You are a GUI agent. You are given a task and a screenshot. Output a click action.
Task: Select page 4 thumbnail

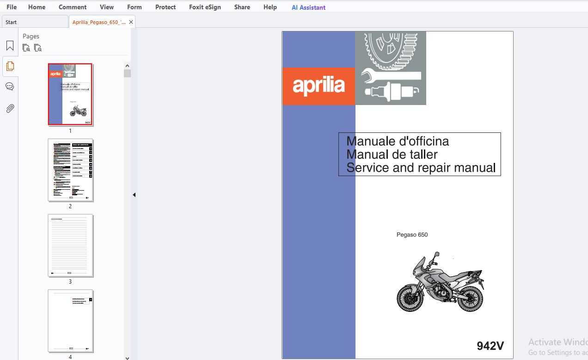[70, 321]
